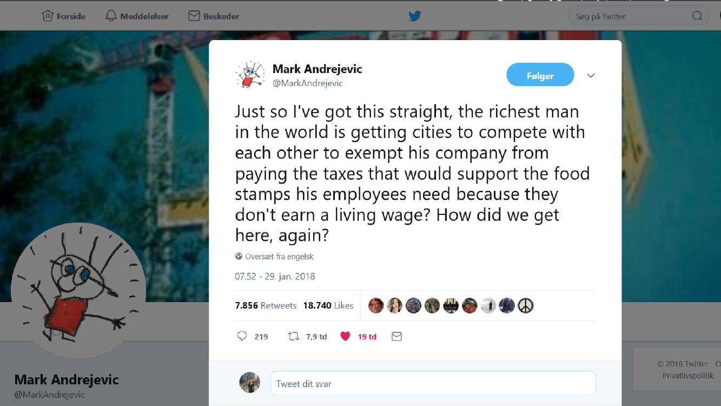Open the 18.740 Likes list

click(328, 305)
